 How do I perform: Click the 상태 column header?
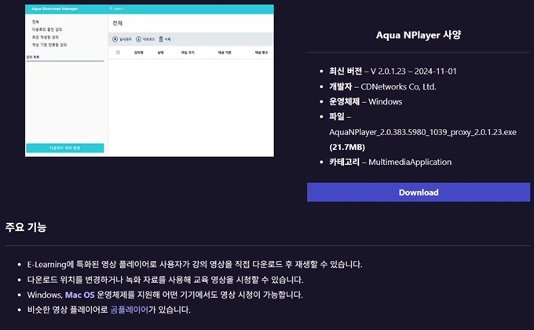coord(160,53)
